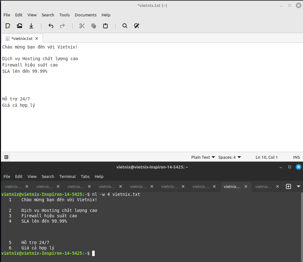The height and width of the screenshot is (262, 303).
Task: Cut the selection using the scissors icon
Action: click(82, 26)
